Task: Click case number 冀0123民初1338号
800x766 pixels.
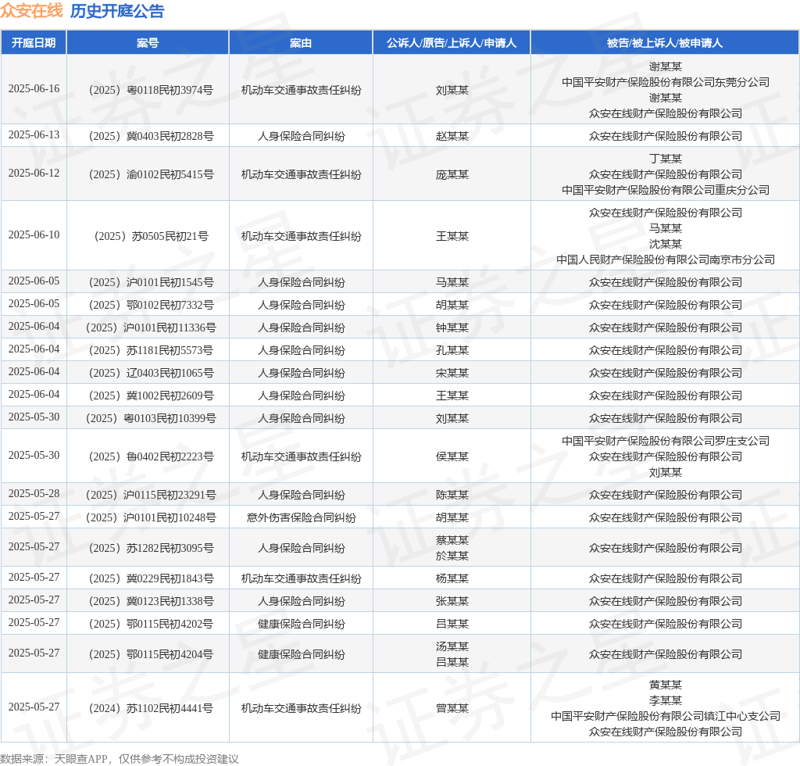Action: point(151,601)
